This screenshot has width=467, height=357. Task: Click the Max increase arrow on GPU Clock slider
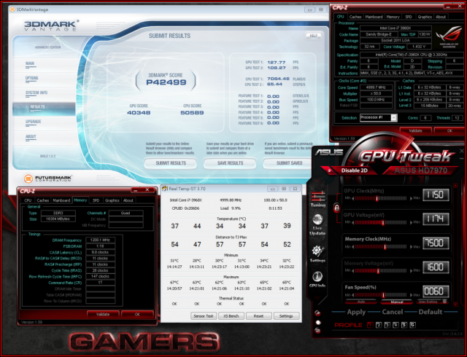[412, 198]
